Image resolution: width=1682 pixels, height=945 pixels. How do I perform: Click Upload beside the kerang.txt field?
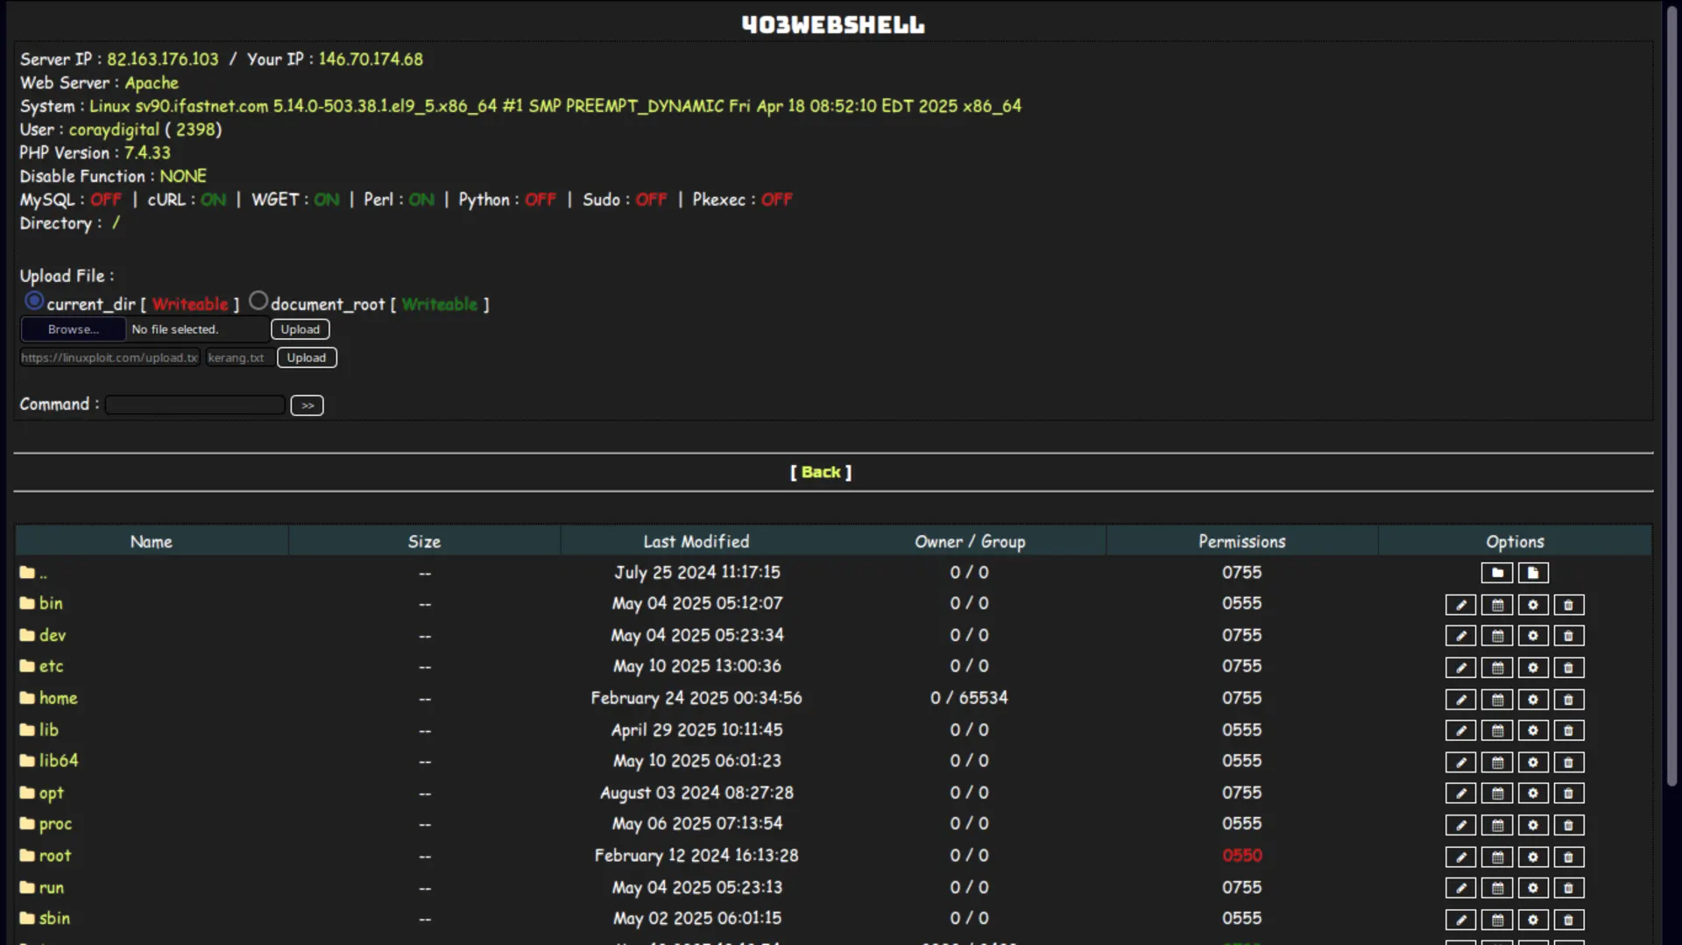(307, 357)
